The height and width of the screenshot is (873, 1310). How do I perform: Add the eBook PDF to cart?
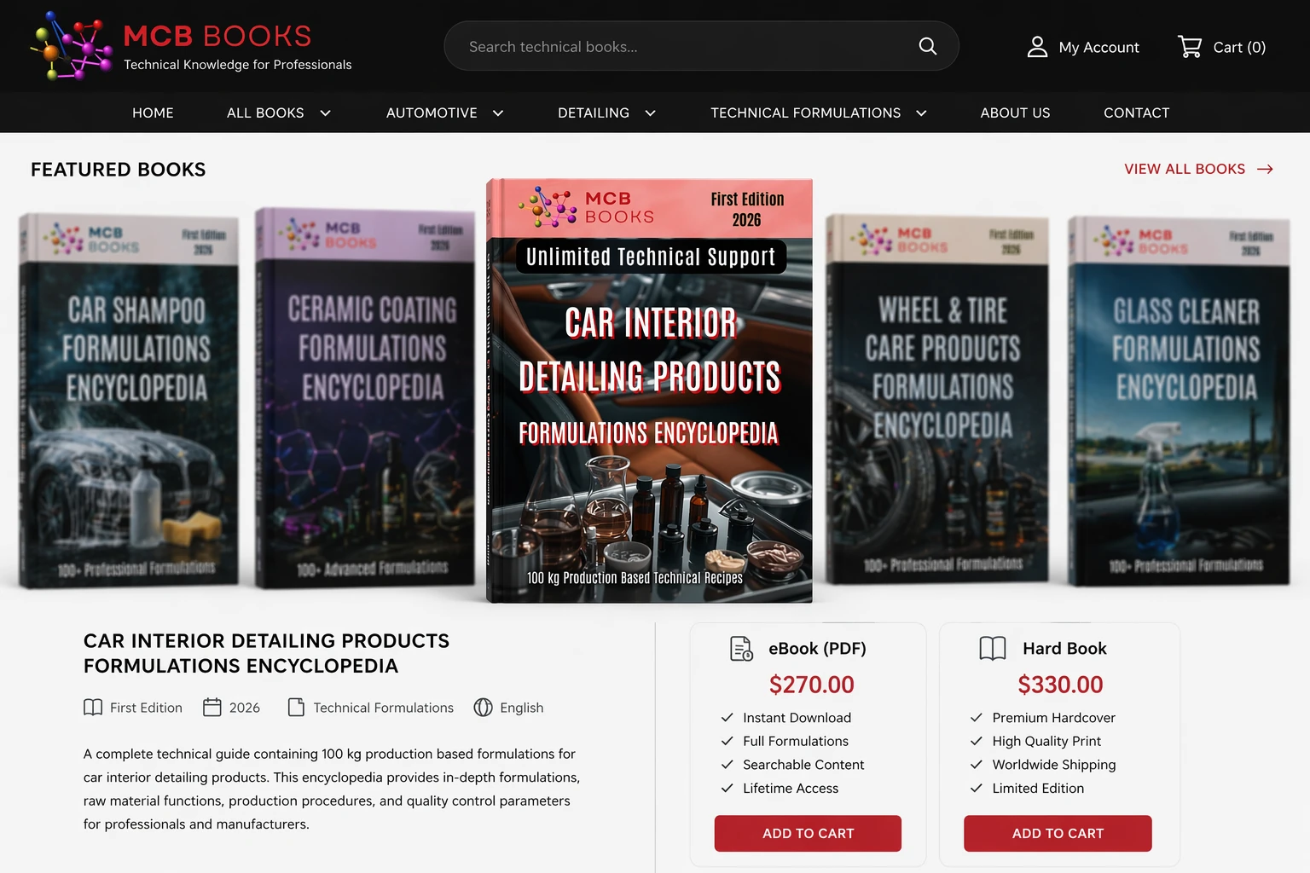click(808, 834)
